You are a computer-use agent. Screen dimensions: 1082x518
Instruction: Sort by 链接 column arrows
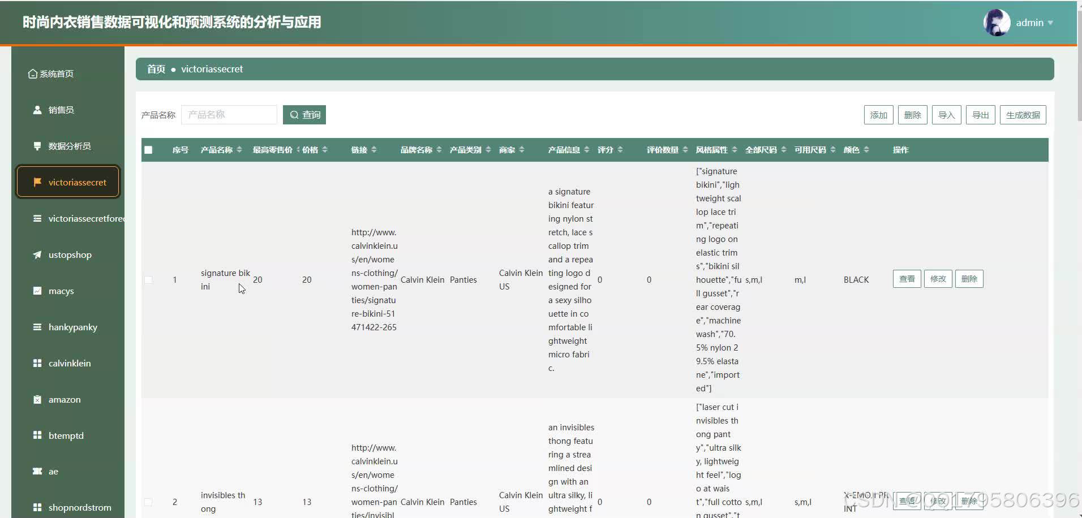point(374,149)
